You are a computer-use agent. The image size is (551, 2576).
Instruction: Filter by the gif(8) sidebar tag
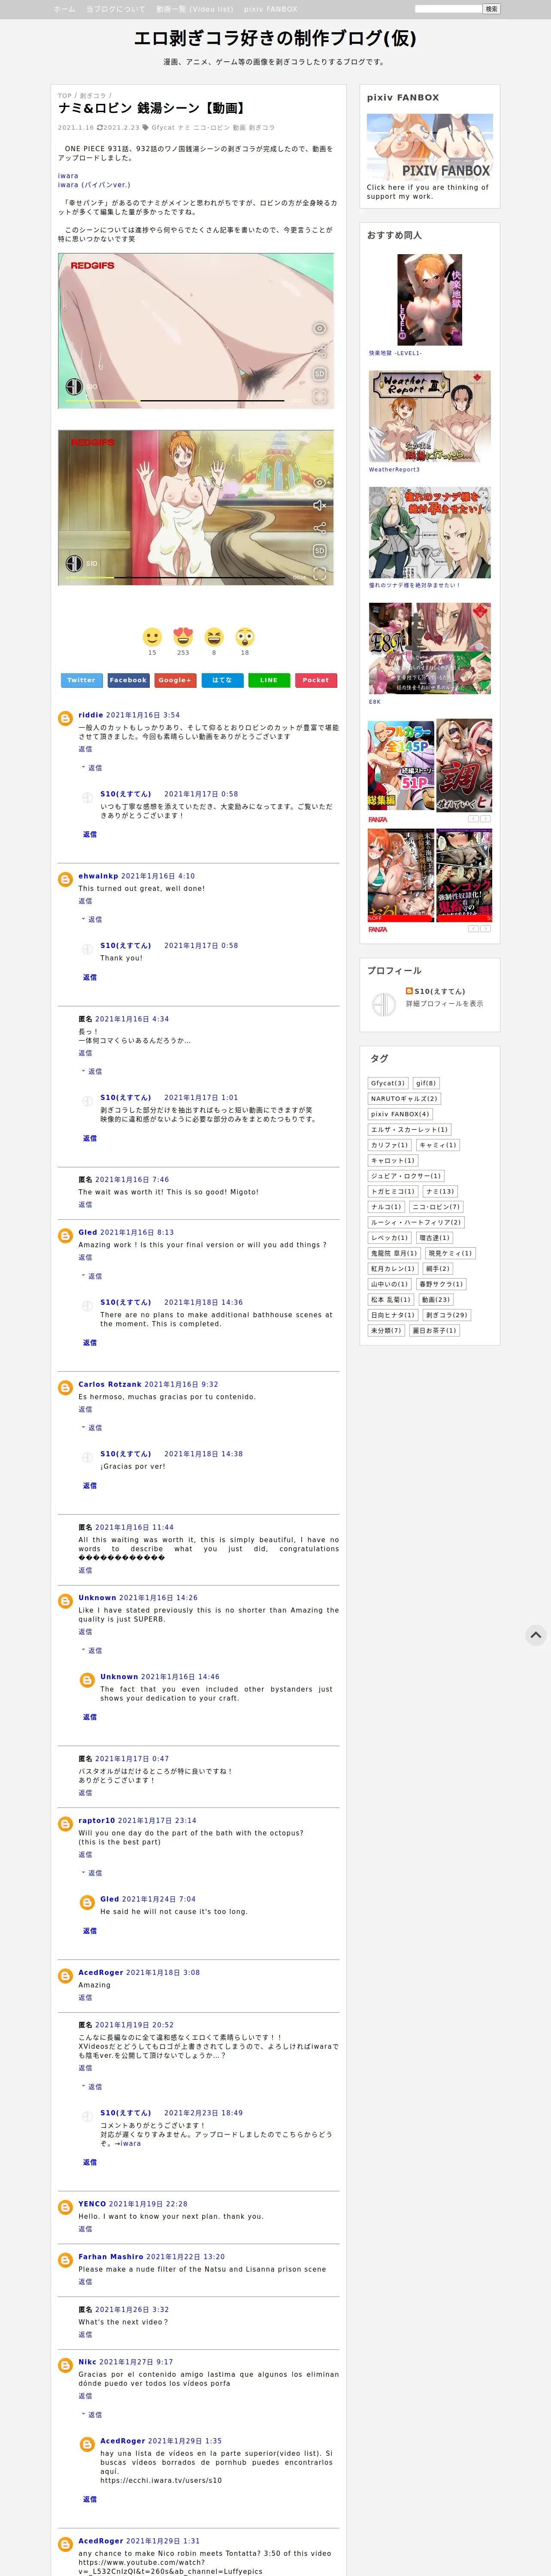426,1083
